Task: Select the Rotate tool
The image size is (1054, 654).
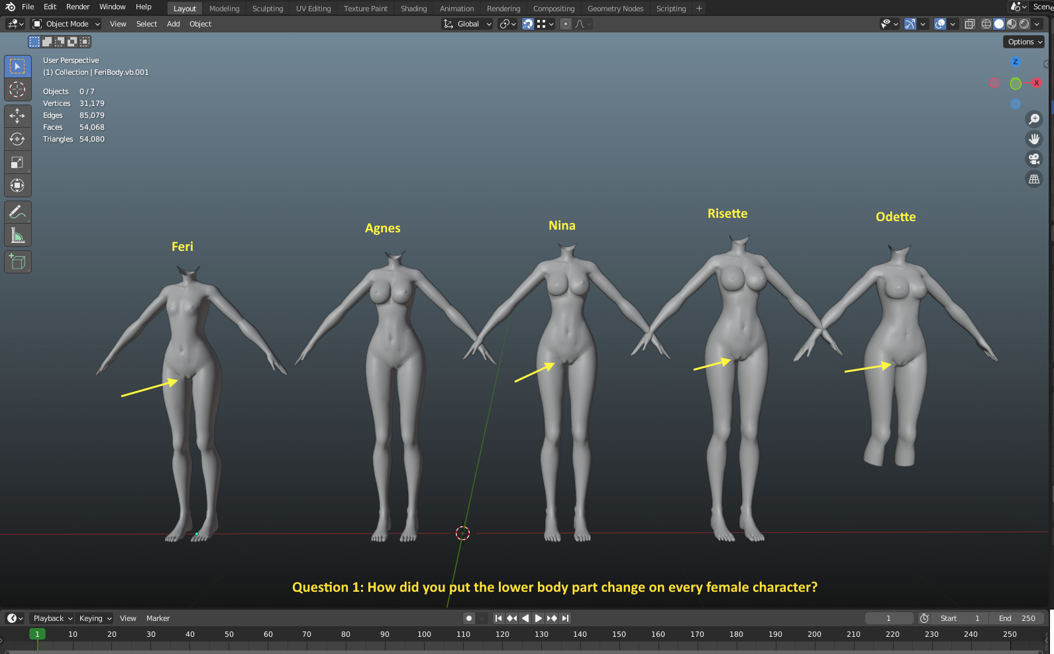Action: click(x=18, y=139)
